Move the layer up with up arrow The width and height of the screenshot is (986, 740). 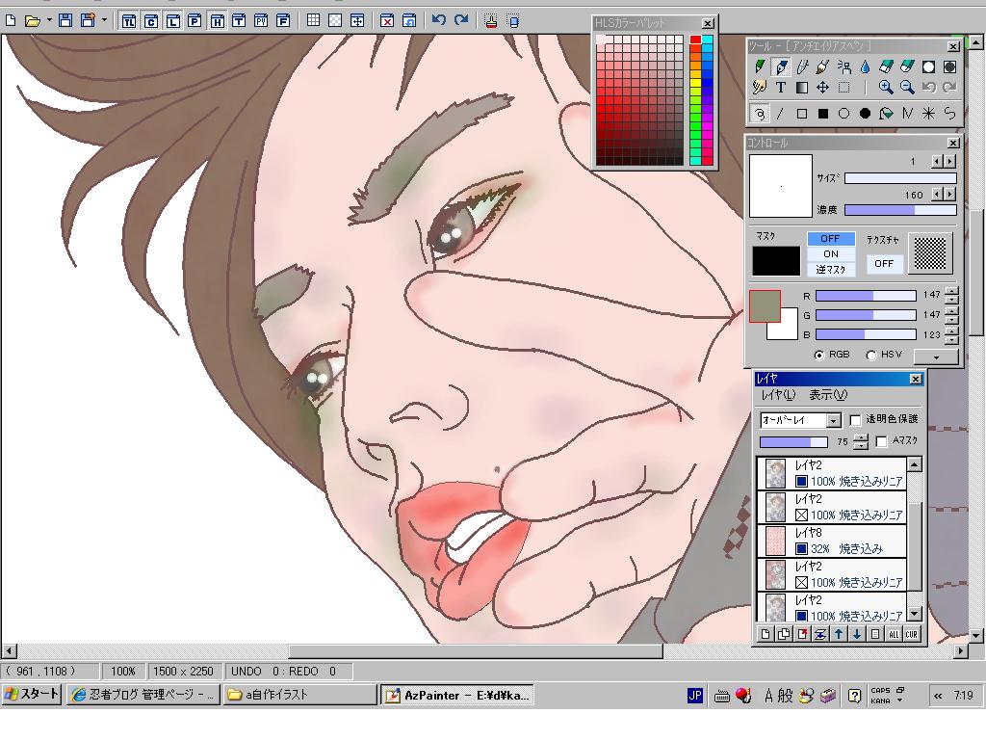tap(839, 634)
